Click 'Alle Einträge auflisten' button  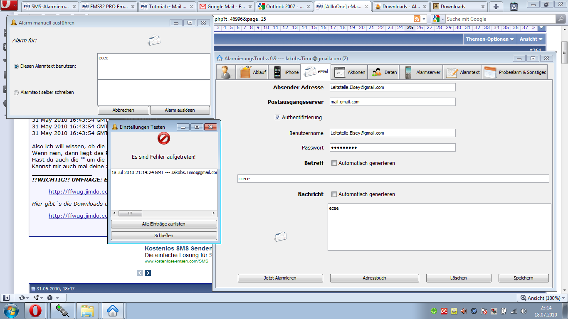[164, 224]
